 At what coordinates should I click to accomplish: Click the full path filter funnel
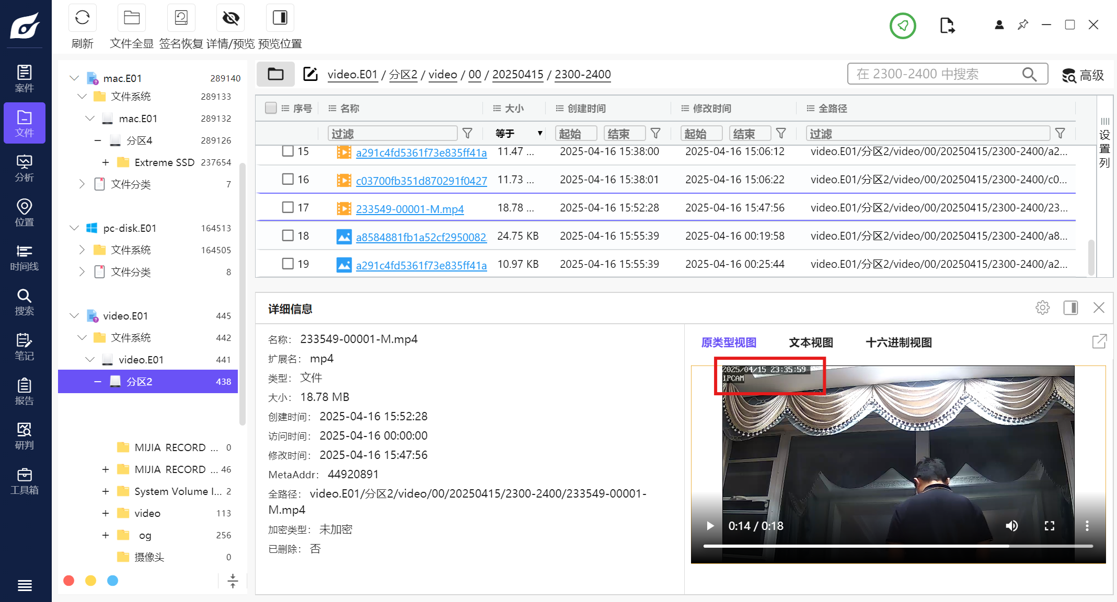pos(1060,134)
